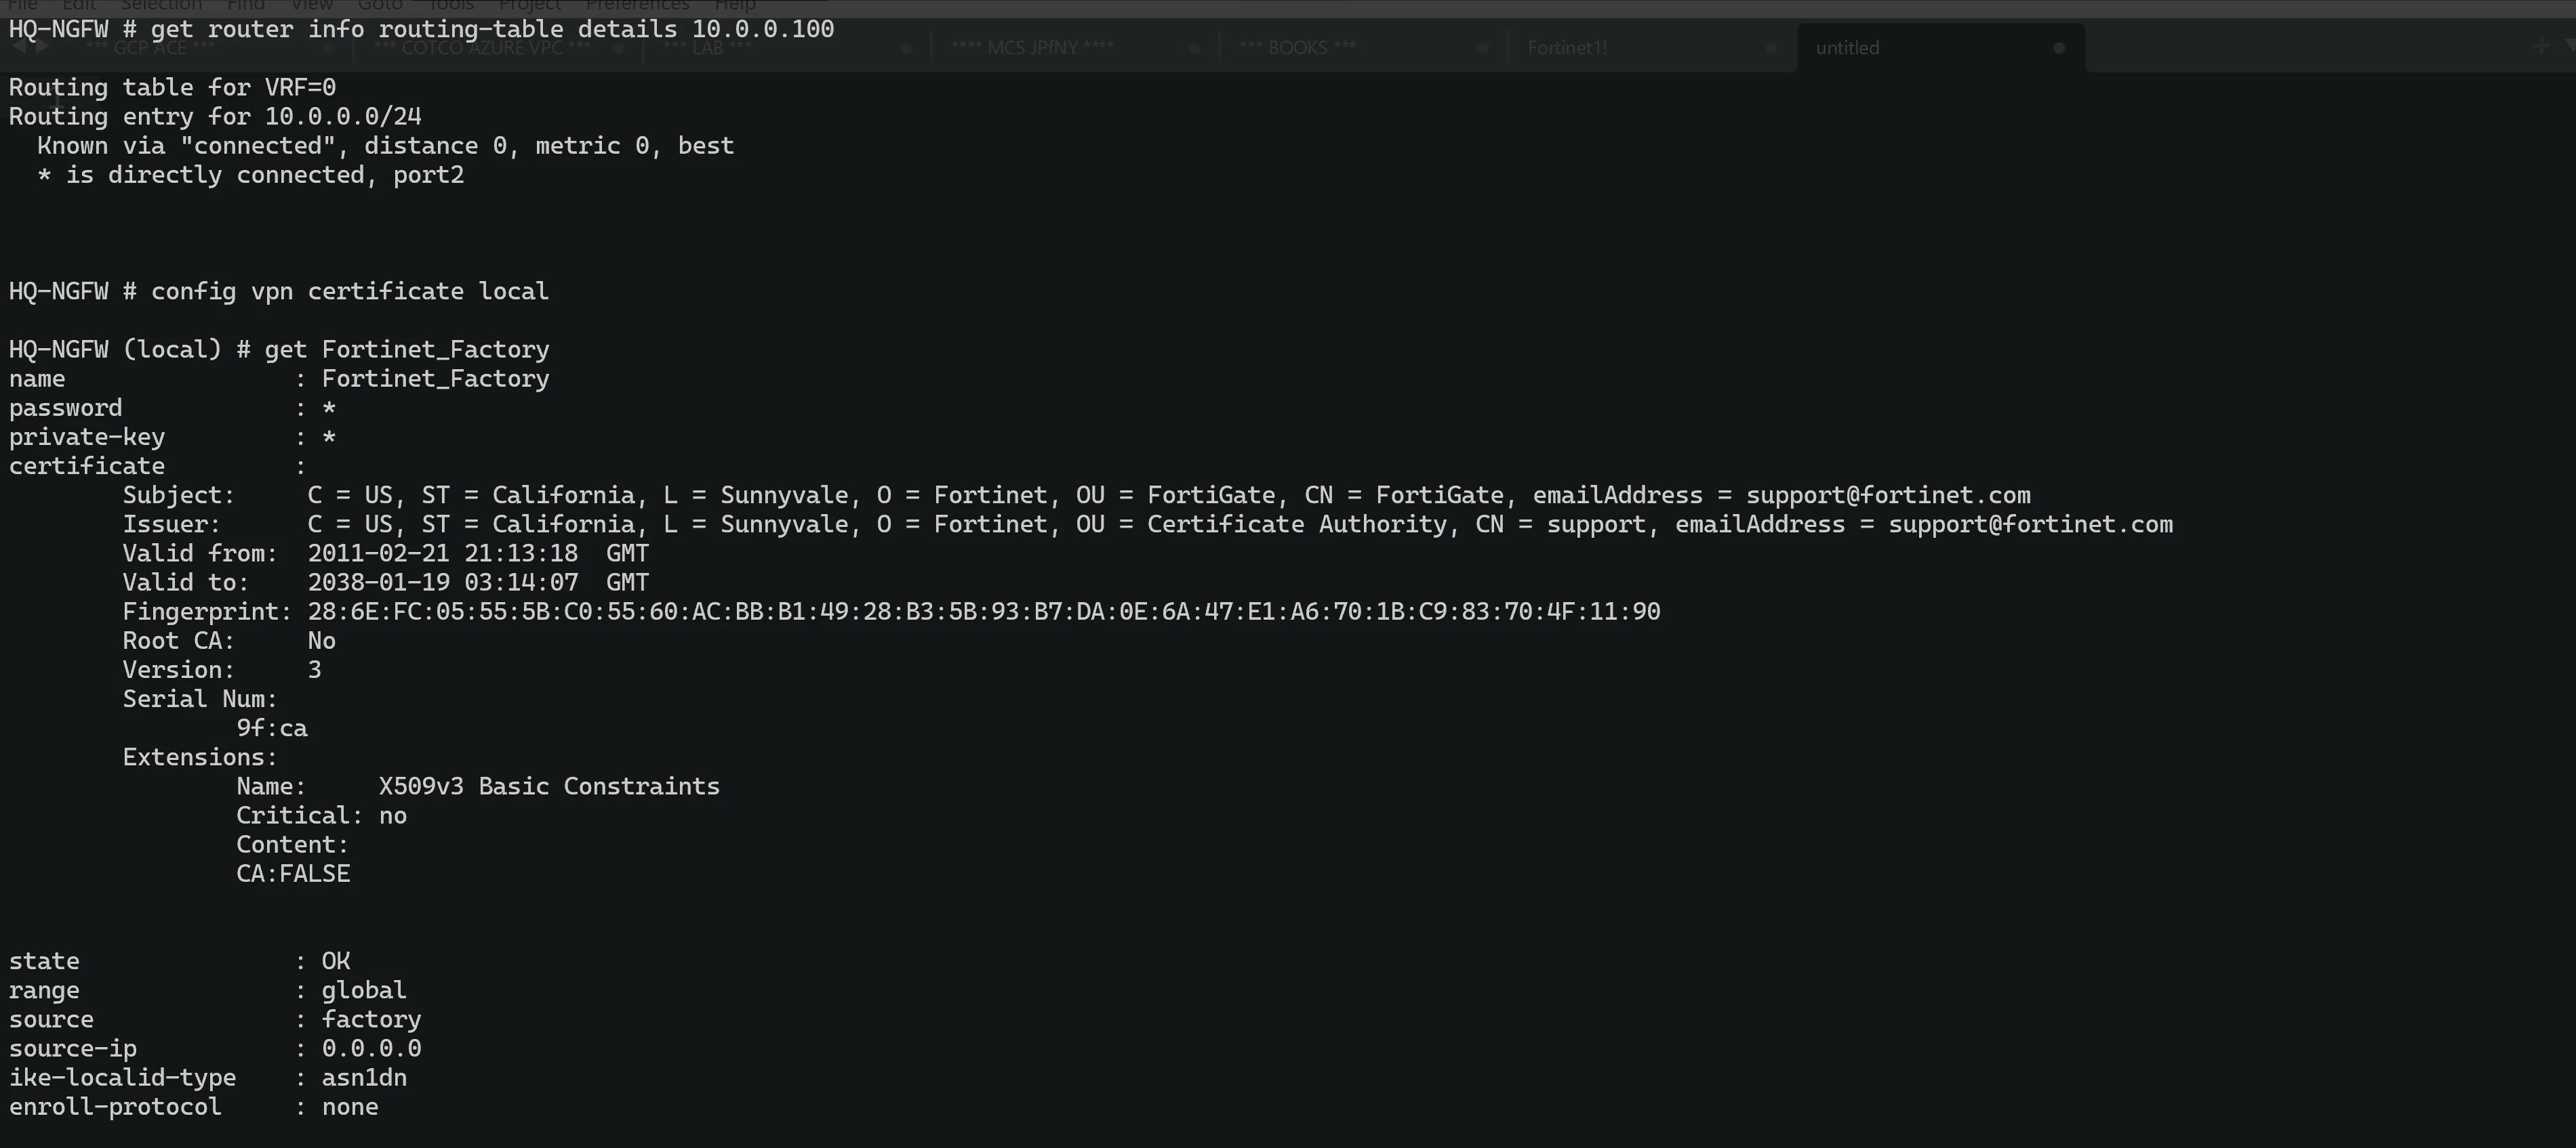Click the certificate Issuer line
Screen dimensions: 2576x1148
tap(1147, 524)
